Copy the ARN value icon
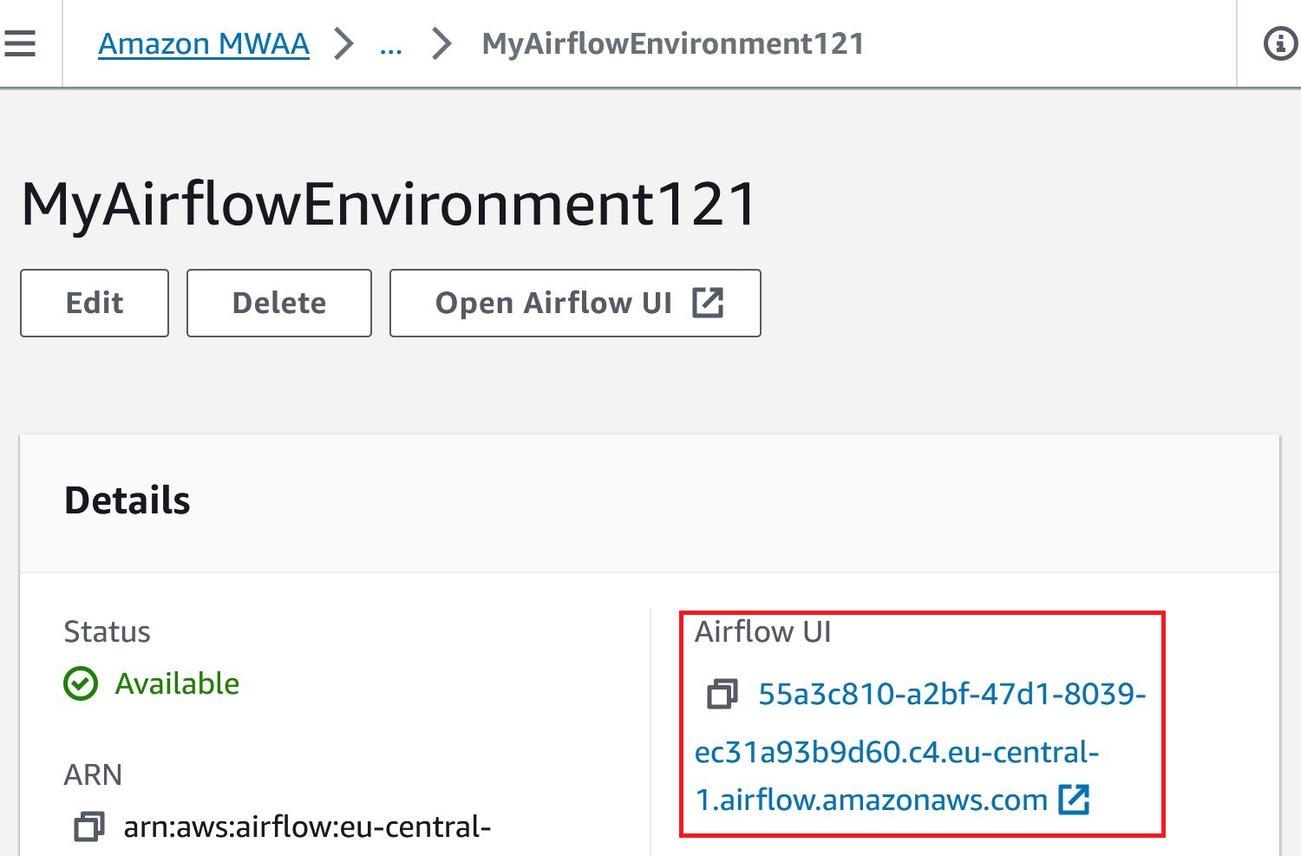This screenshot has width=1301, height=856. click(x=89, y=827)
